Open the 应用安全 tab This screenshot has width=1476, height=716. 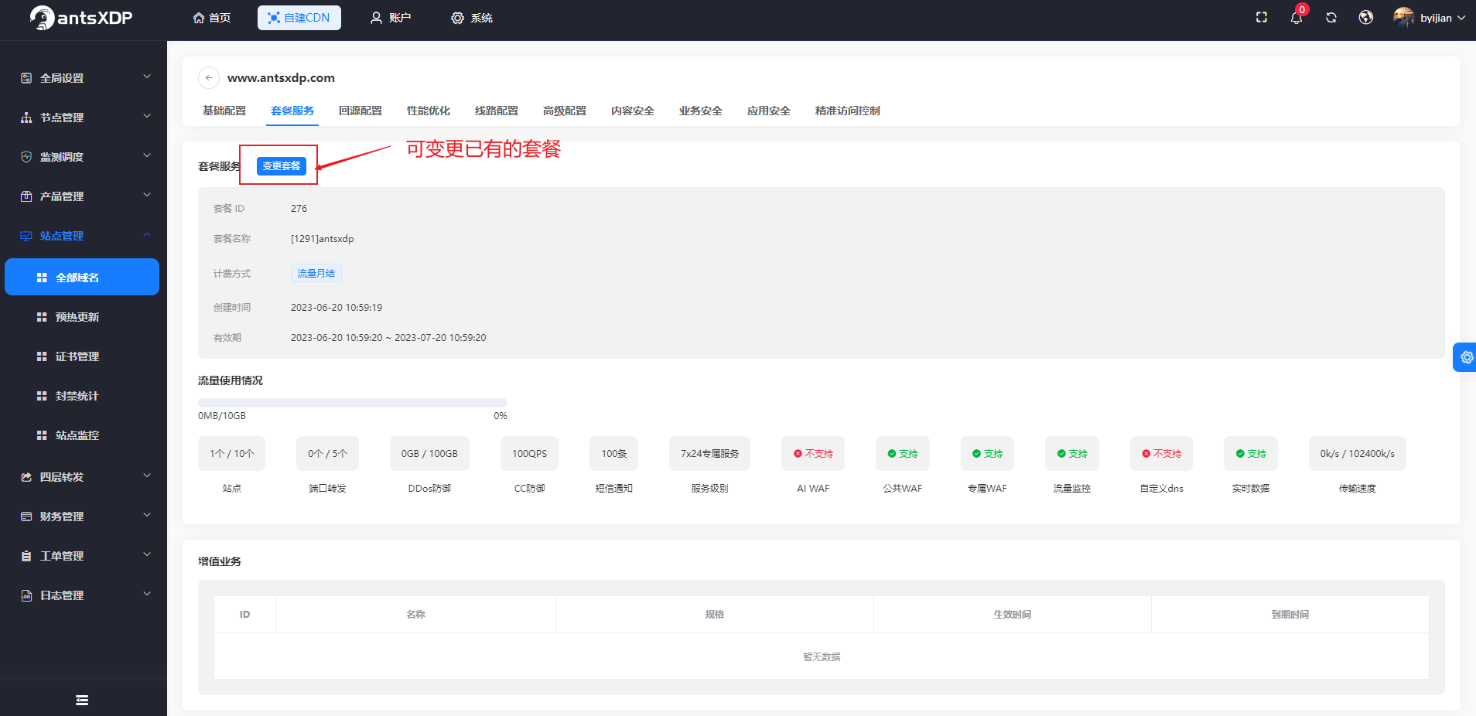point(769,111)
